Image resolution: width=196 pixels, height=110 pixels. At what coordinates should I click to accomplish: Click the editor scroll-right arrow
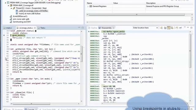coord(79,104)
